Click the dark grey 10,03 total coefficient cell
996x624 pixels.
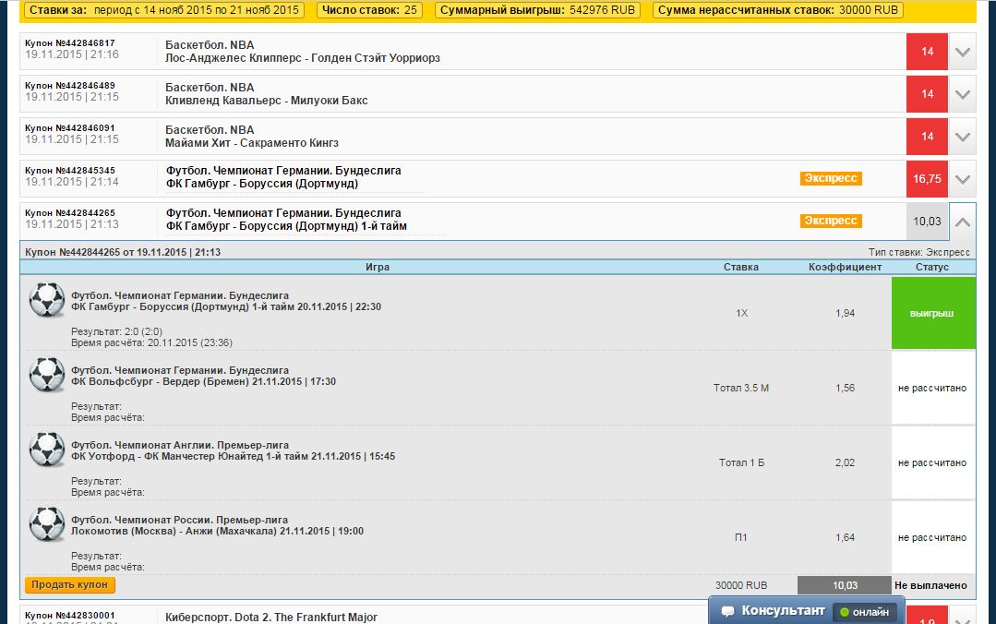coord(845,585)
